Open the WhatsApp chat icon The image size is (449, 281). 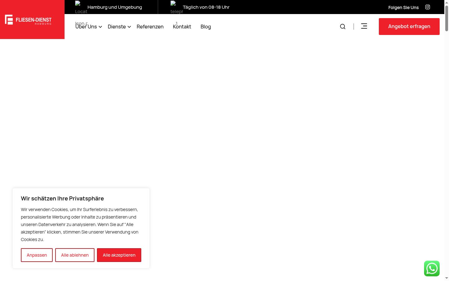[432, 269]
